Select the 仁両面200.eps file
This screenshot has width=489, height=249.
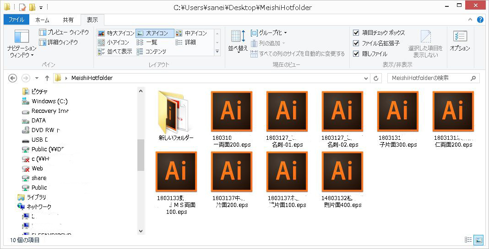point(453,119)
